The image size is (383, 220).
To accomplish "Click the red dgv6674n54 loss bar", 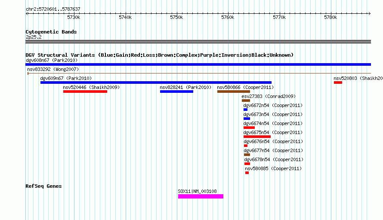I will point(249,128).
